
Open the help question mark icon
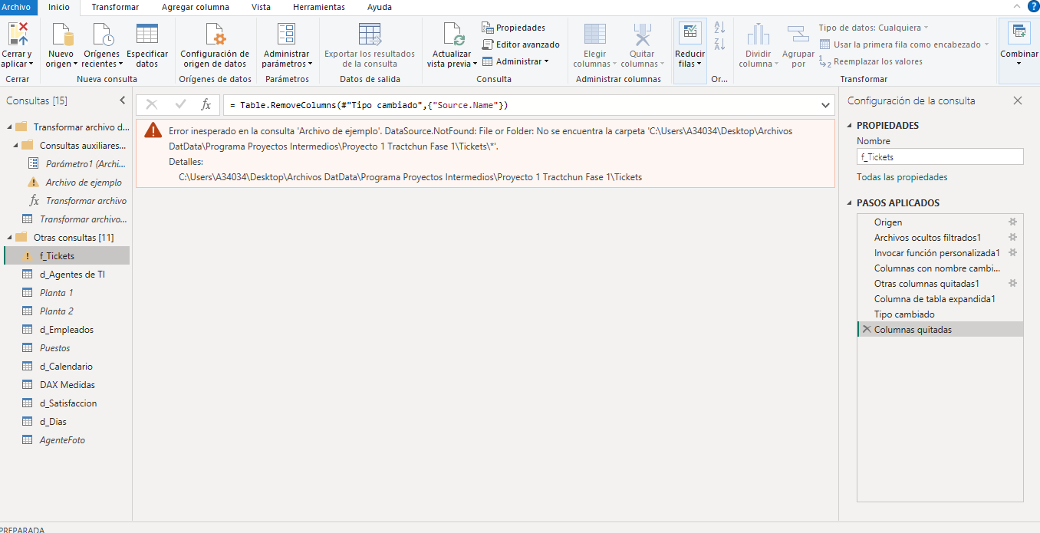[1032, 6]
